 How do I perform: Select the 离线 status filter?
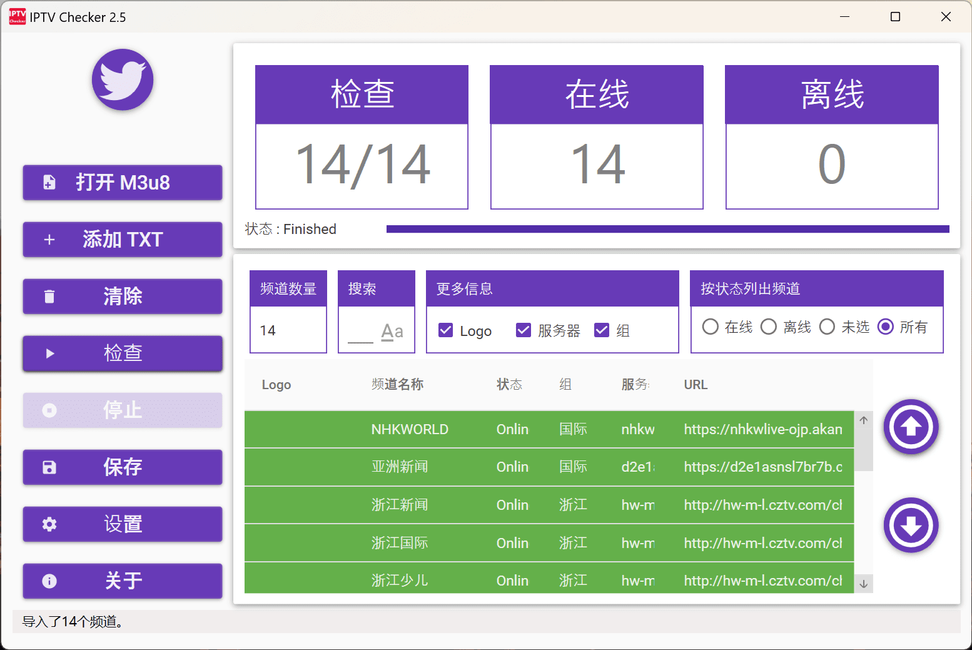click(x=768, y=326)
